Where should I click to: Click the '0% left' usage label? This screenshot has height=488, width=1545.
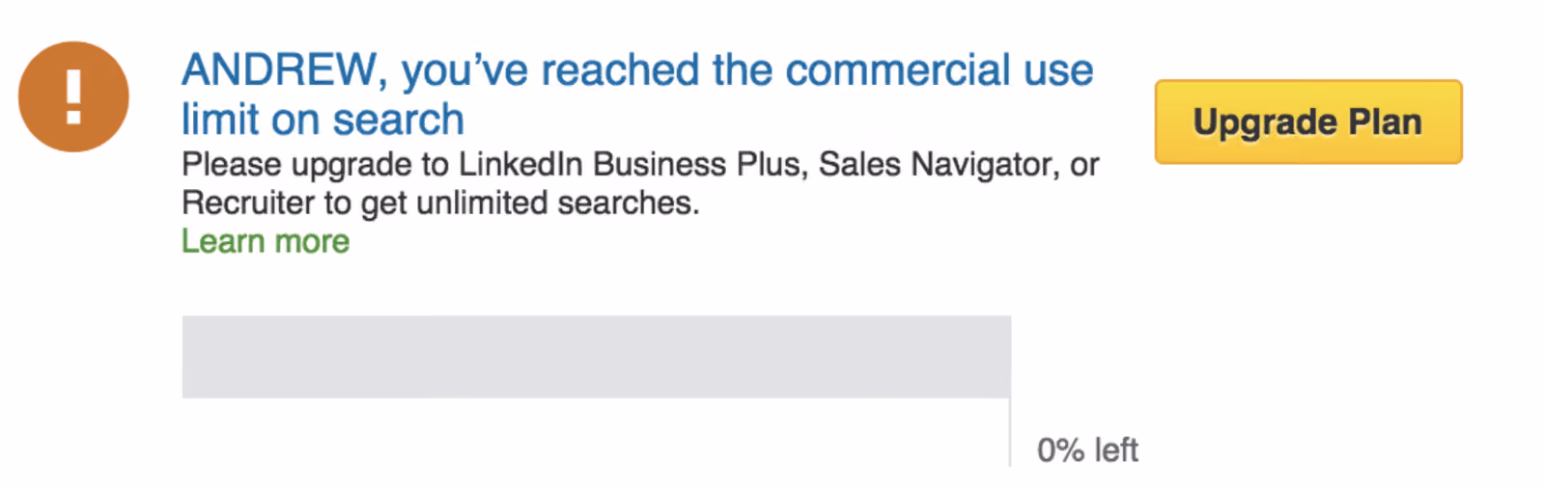tap(1087, 449)
